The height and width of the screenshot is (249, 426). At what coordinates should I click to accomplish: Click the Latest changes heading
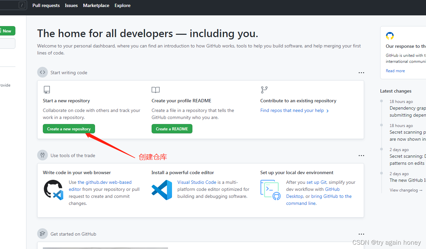pyautogui.click(x=396, y=91)
